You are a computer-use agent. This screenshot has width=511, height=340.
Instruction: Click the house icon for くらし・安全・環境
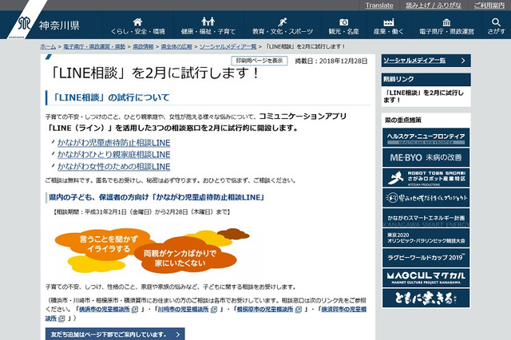[x=137, y=22]
